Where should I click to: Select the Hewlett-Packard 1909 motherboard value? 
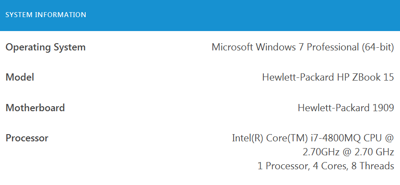[346, 108]
